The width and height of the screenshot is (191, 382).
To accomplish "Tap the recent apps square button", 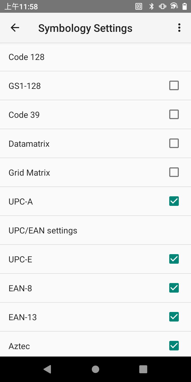I will (143, 369).
